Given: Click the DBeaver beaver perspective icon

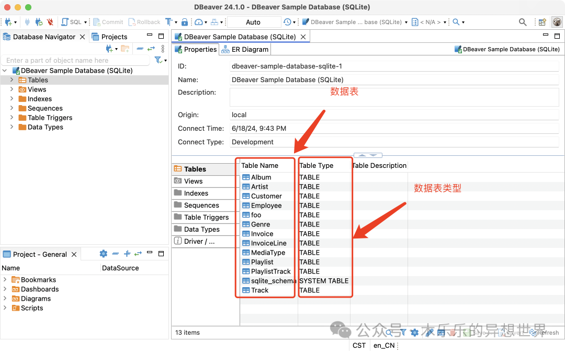Looking at the screenshot, I should point(557,22).
